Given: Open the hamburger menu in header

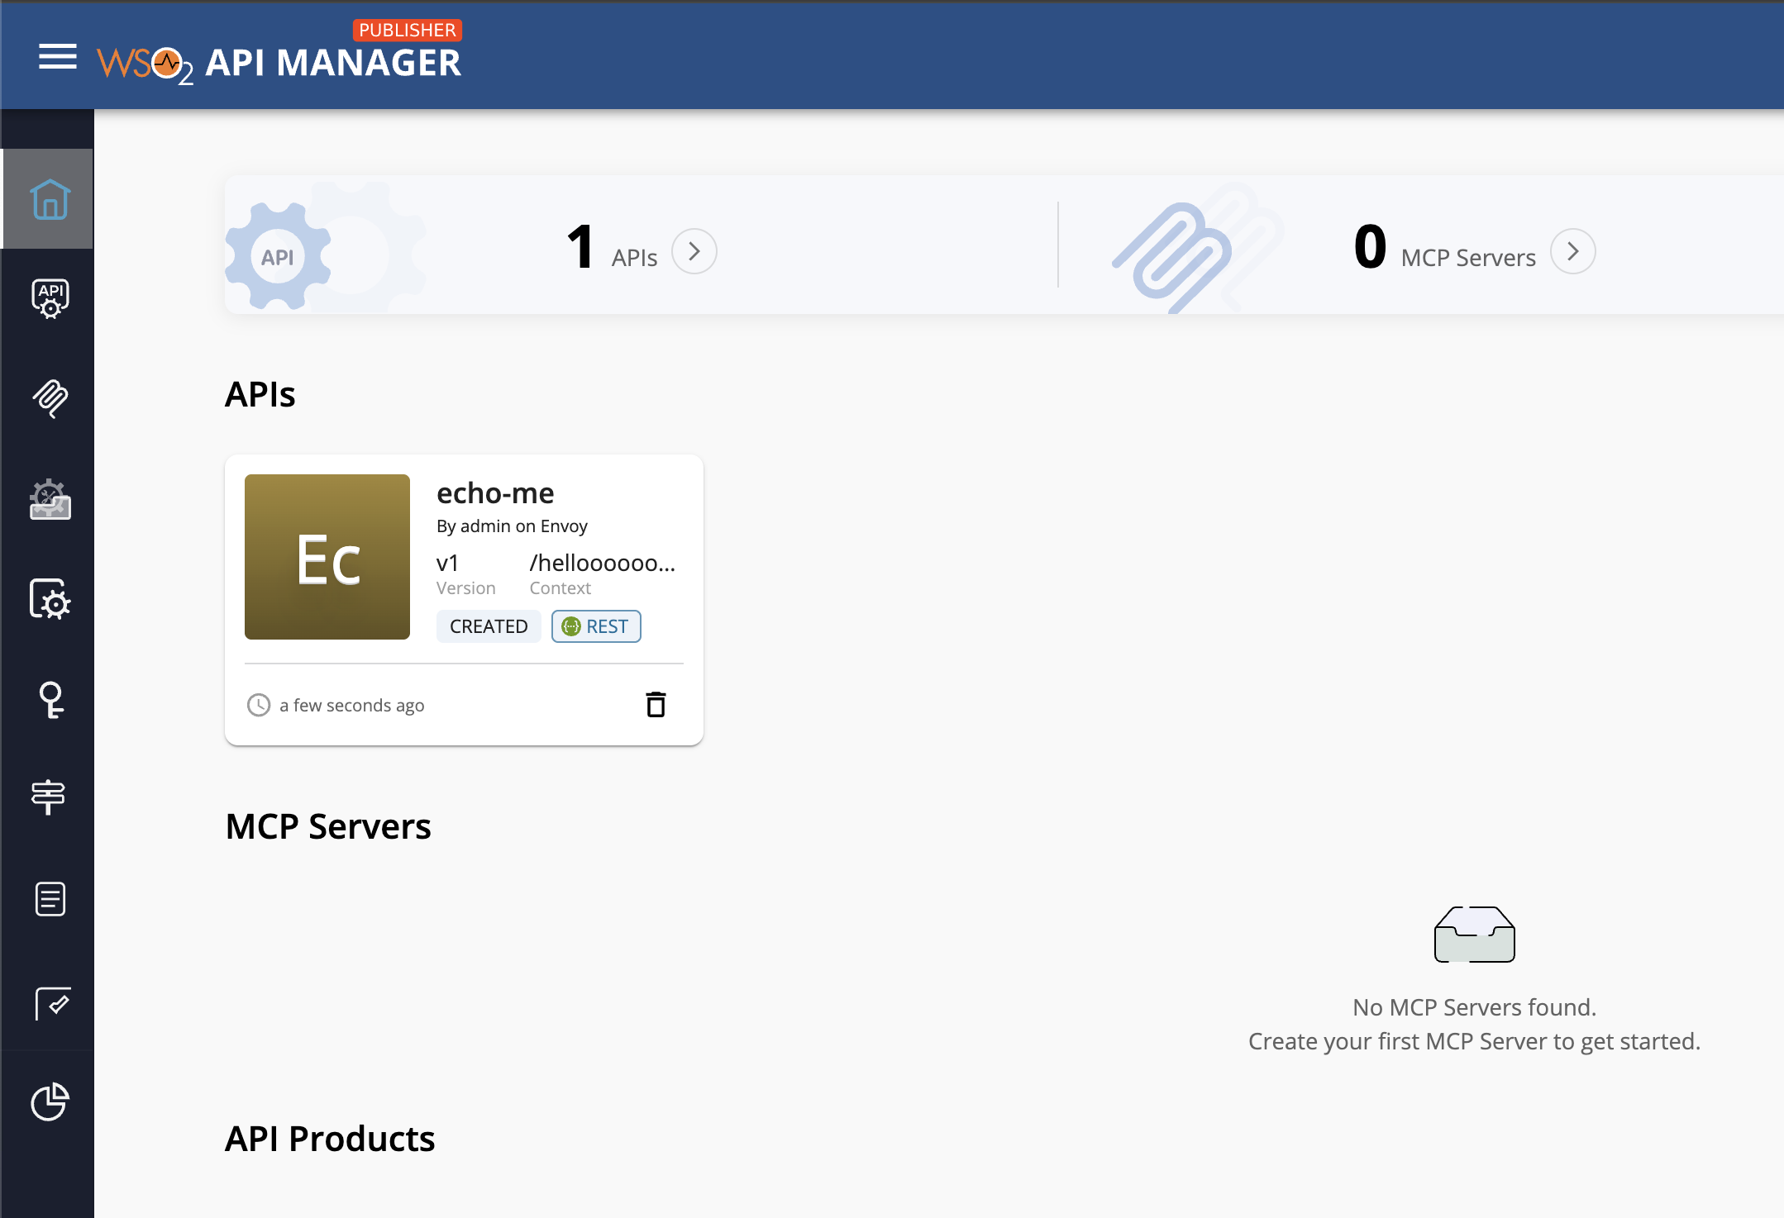Looking at the screenshot, I should 57,56.
